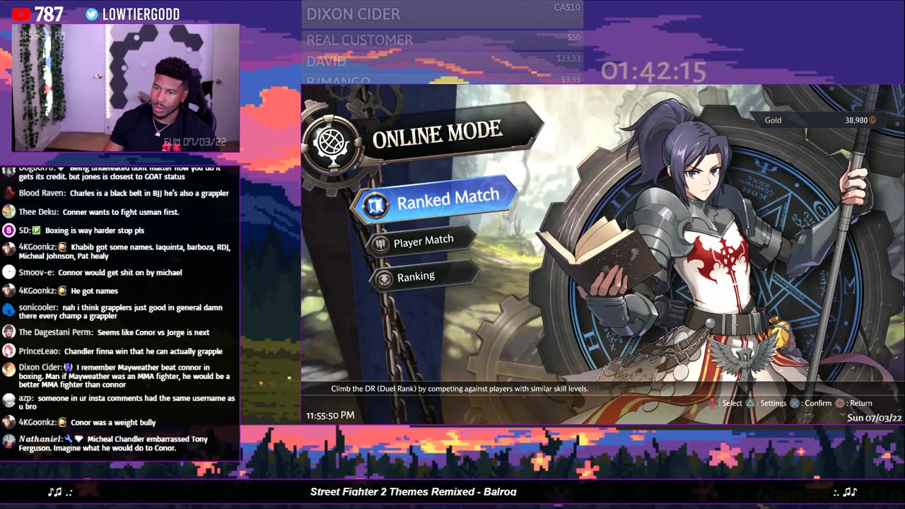
Task: Click the Thee Deku chat avatar
Action: [x=8, y=211]
